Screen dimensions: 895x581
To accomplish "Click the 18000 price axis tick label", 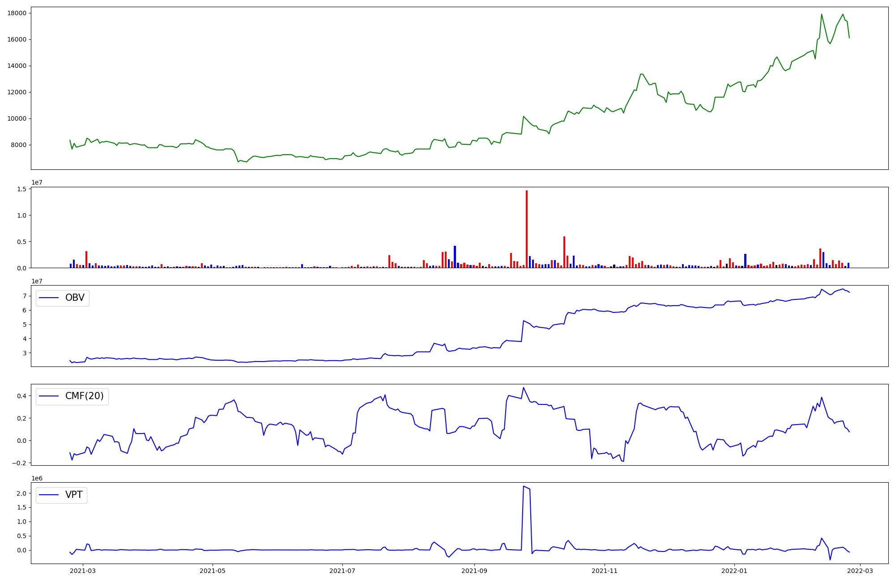I will (17, 13).
